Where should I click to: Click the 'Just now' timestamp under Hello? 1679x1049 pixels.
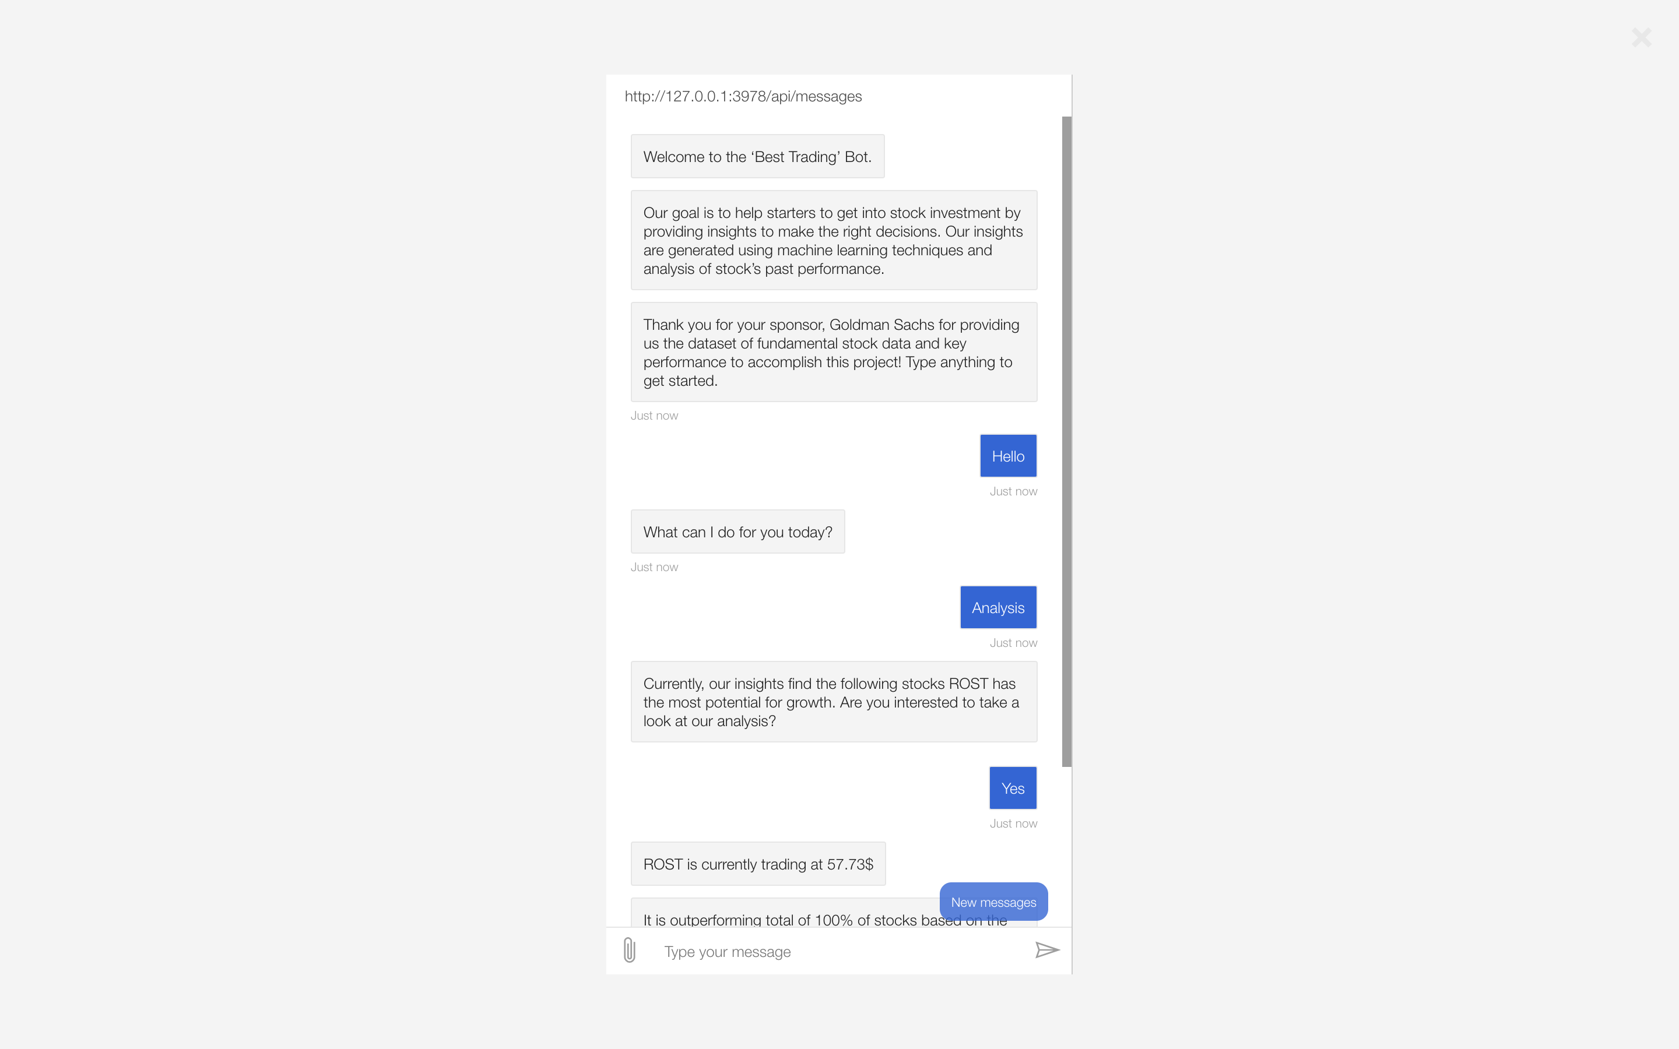(x=1013, y=491)
